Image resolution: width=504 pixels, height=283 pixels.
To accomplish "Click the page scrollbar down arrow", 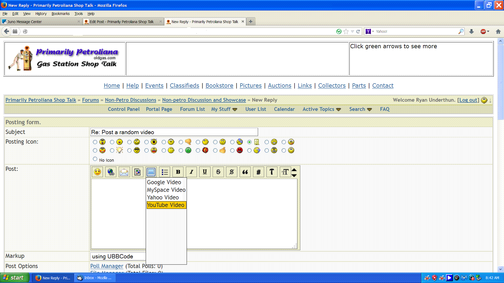I will [x=501, y=269].
